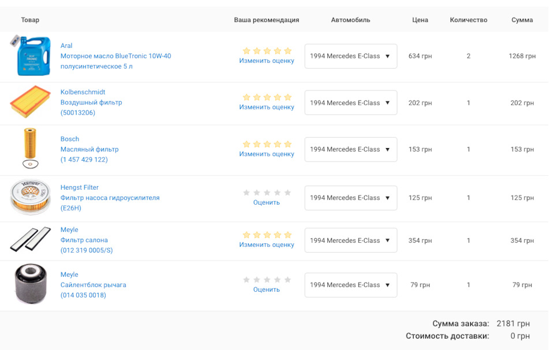Screen dimensions: 554x350
Task: Click Оценить for Meyle Сайлентблок рычага
Action: click(x=267, y=289)
